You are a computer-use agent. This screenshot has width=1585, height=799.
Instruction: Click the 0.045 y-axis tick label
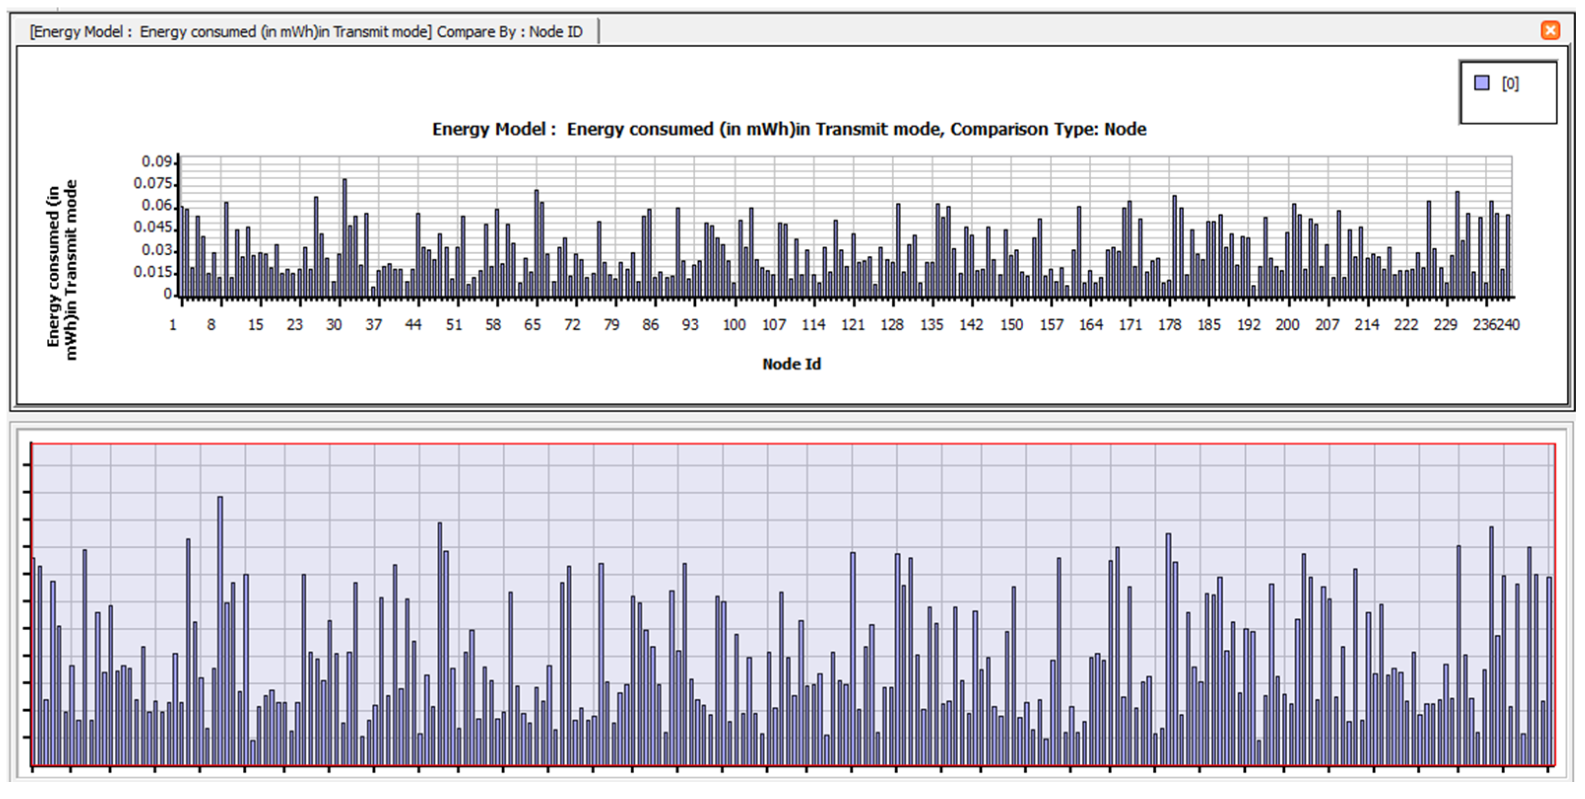[153, 227]
